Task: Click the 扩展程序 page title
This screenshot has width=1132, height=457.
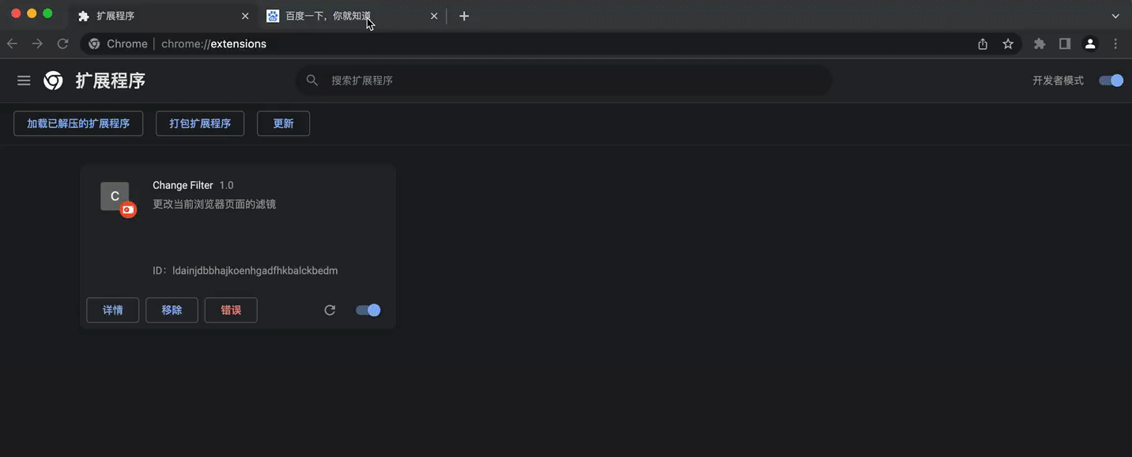Action: (x=111, y=81)
